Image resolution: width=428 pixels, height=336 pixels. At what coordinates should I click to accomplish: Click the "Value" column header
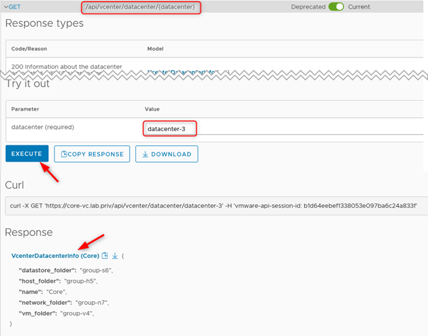pyautogui.click(x=152, y=109)
